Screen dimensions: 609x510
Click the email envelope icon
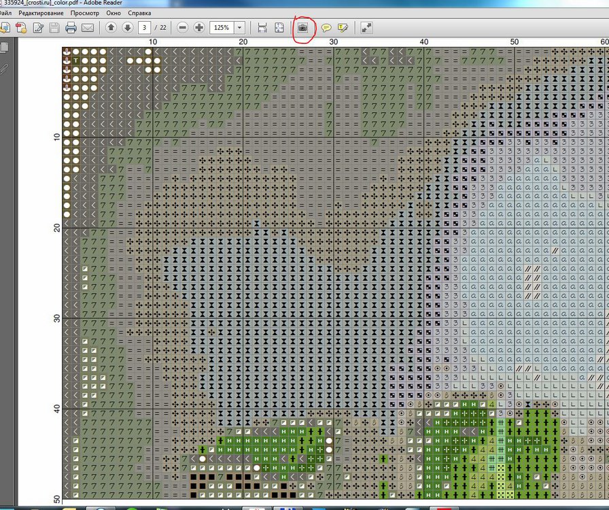88,28
